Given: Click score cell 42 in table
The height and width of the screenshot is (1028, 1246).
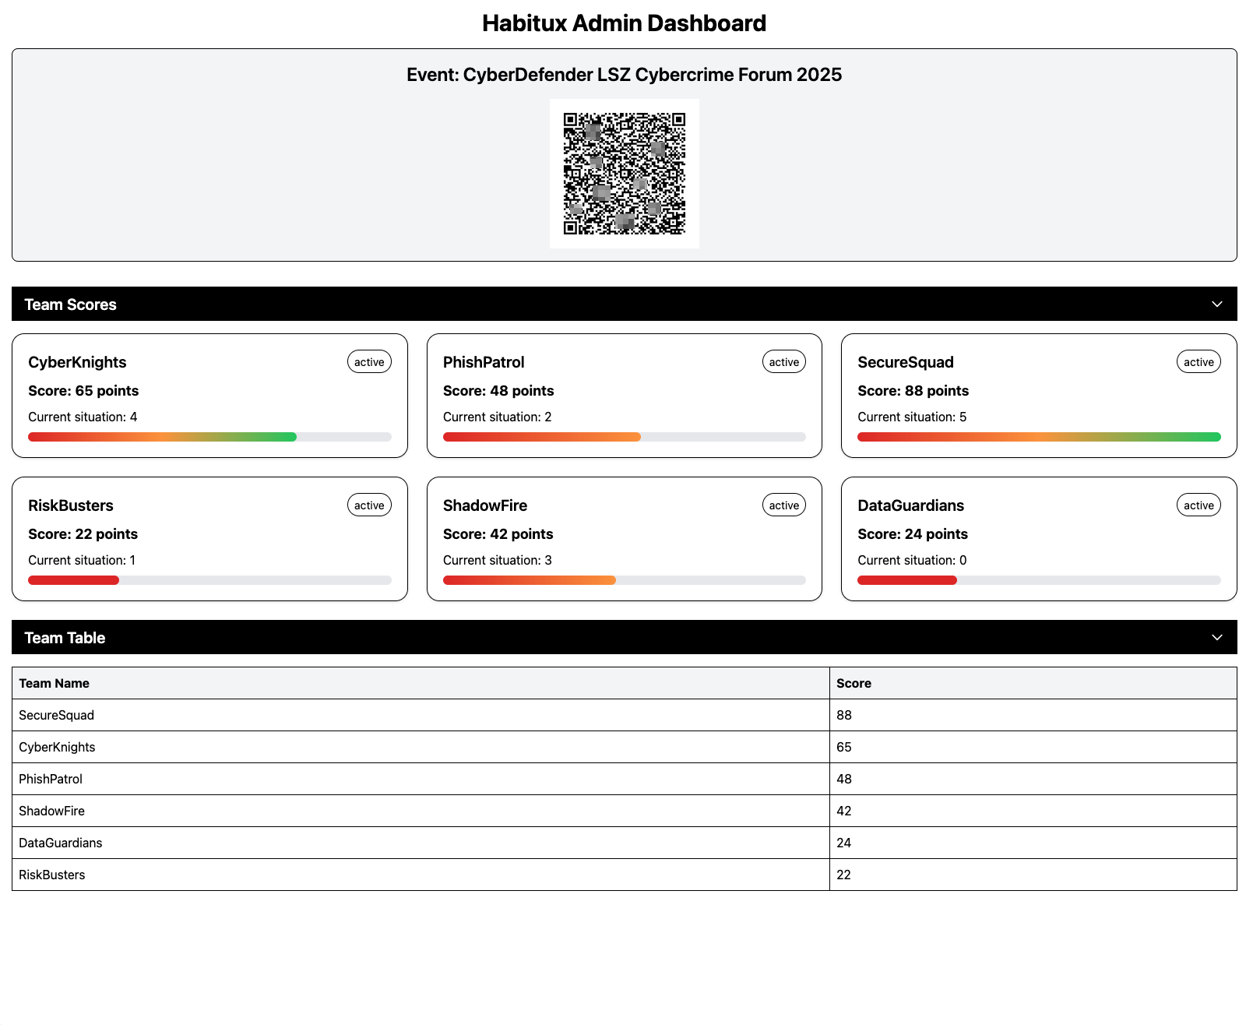Looking at the screenshot, I should tap(1033, 811).
